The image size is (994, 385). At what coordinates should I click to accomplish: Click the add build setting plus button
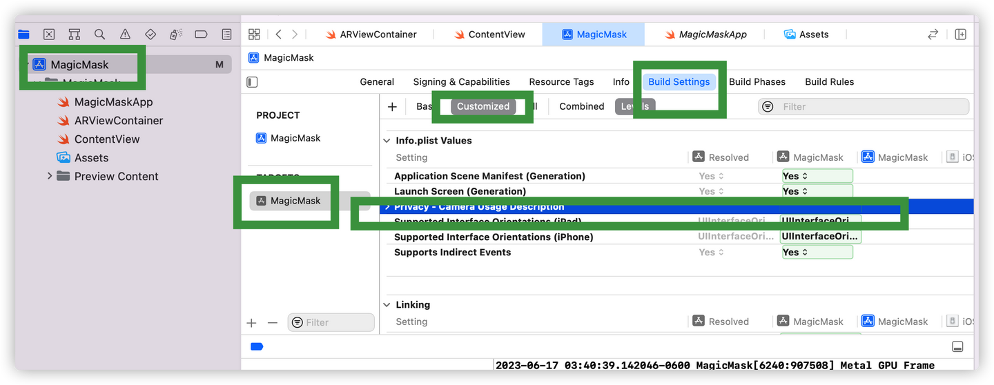pos(392,106)
